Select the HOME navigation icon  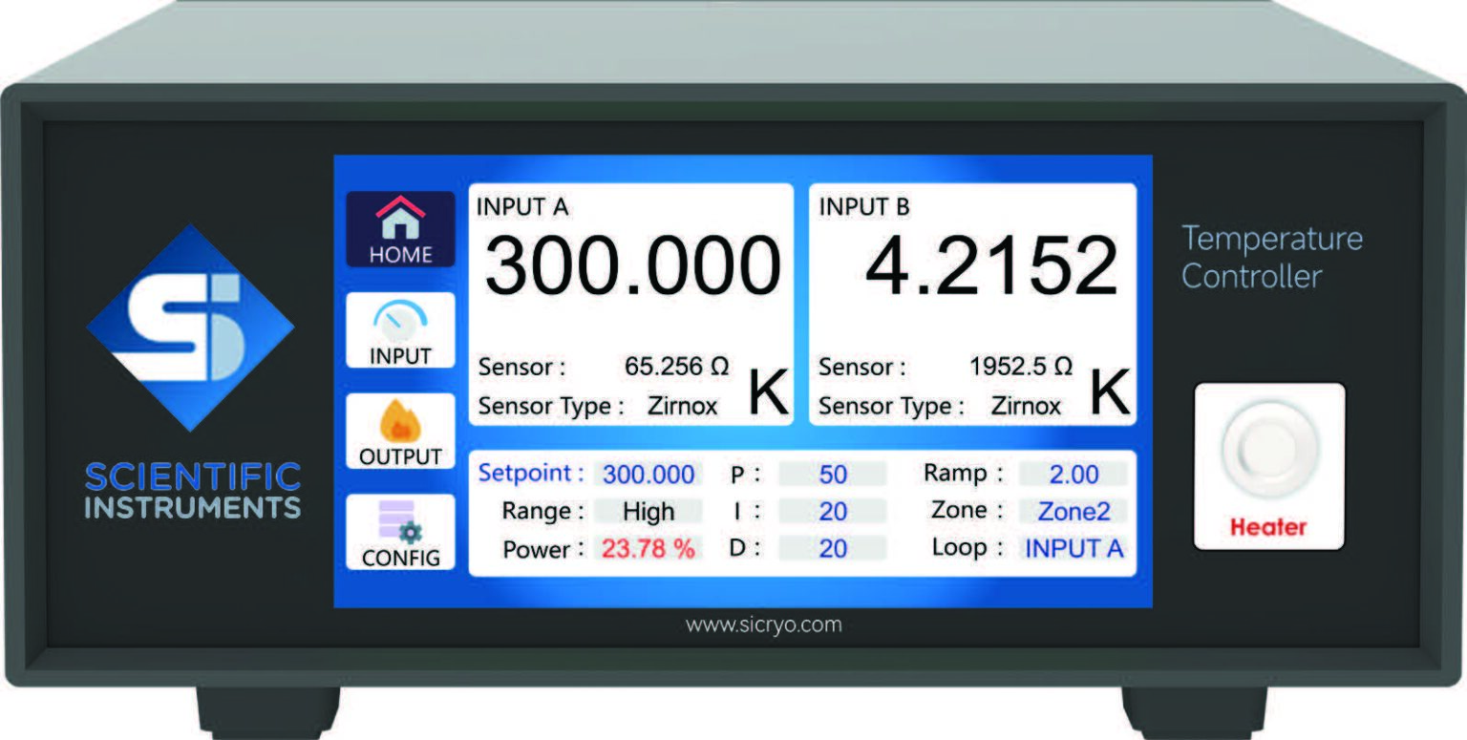coord(400,230)
